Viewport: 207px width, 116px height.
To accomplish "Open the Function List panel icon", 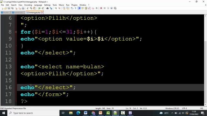I will [90, 8].
